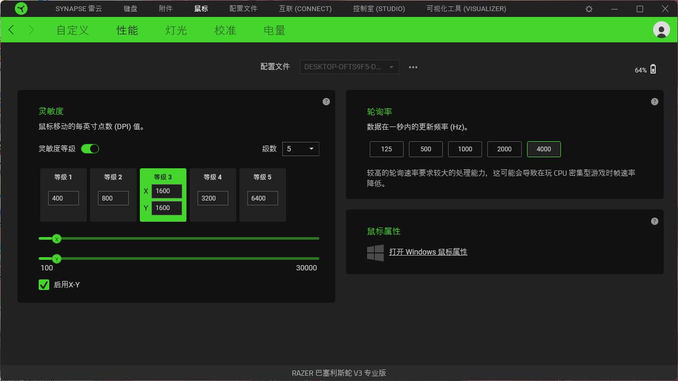Open help icon in mouse properties panel
This screenshot has height=381, width=678.
tap(655, 221)
